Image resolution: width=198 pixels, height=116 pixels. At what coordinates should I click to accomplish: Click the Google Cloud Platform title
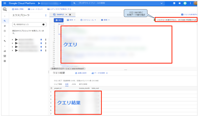[22, 3]
